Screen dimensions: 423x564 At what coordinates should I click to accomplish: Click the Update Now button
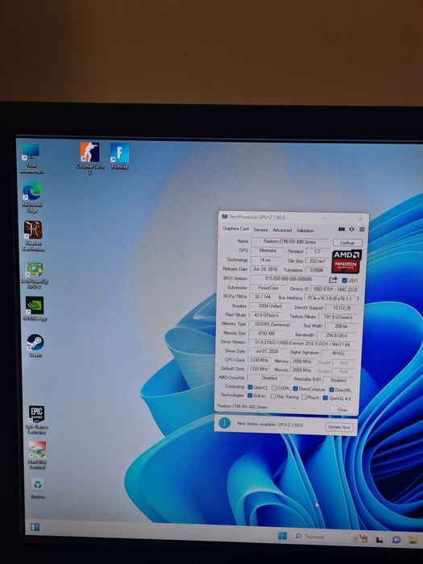click(x=339, y=427)
